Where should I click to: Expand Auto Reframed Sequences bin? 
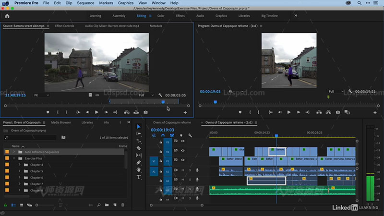14,152
